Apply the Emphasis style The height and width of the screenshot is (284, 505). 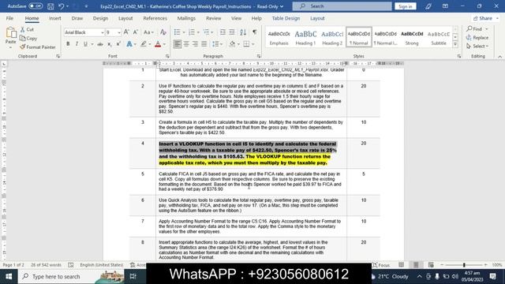pyautogui.click(x=279, y=37)
